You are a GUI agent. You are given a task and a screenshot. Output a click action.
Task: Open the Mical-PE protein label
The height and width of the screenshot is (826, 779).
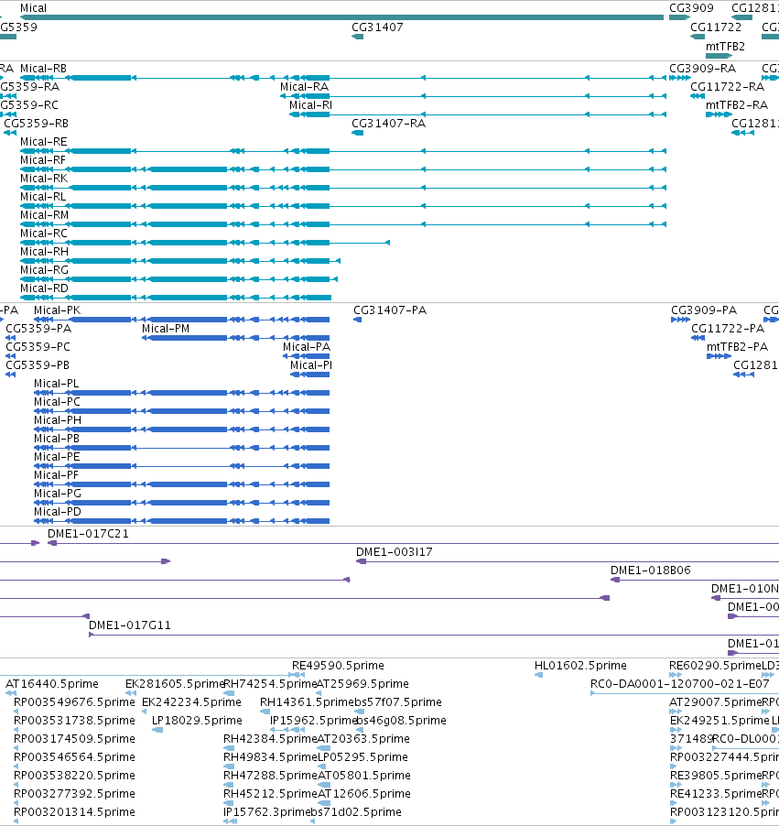(x=57, y=457)
